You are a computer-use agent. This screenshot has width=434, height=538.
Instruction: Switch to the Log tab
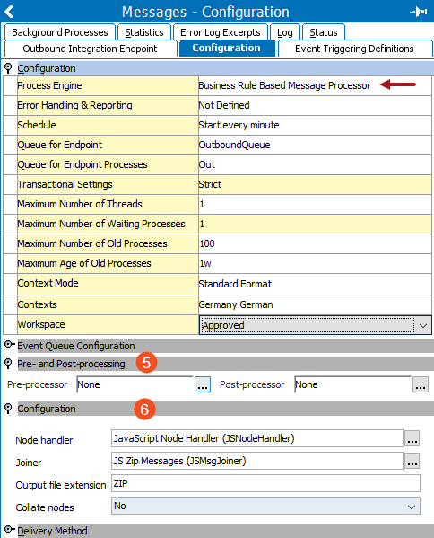(x=285, y=32)
